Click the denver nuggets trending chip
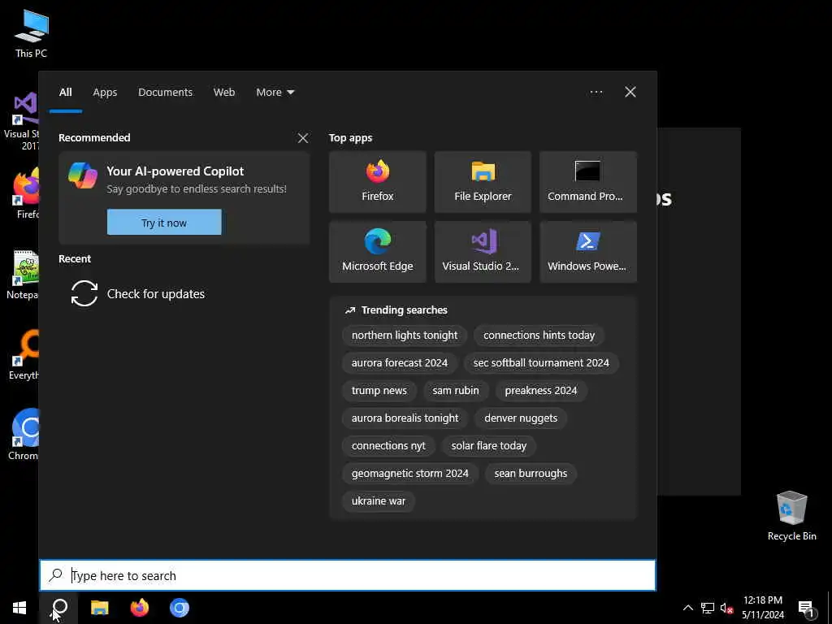832x624 pixels. (x=521, y=418)
